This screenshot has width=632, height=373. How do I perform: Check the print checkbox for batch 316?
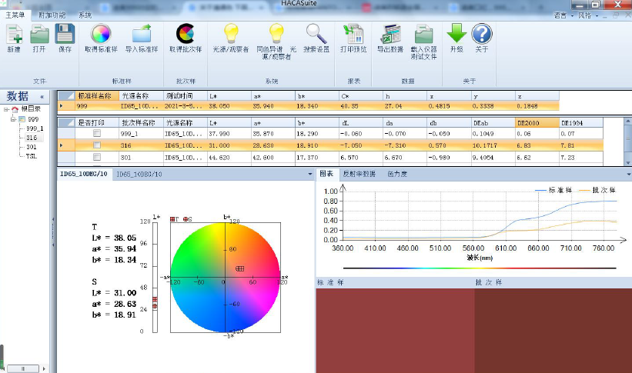[x=97, y=145]
